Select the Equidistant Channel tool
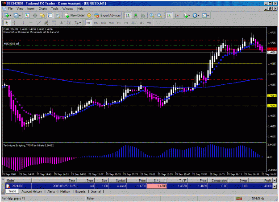Viewport: 279px width, 202px height. tap(46, 23)
